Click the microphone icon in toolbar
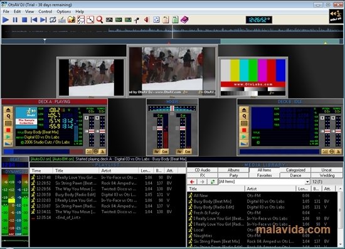This screenshot has height=249, width=345. coord(137,20)
